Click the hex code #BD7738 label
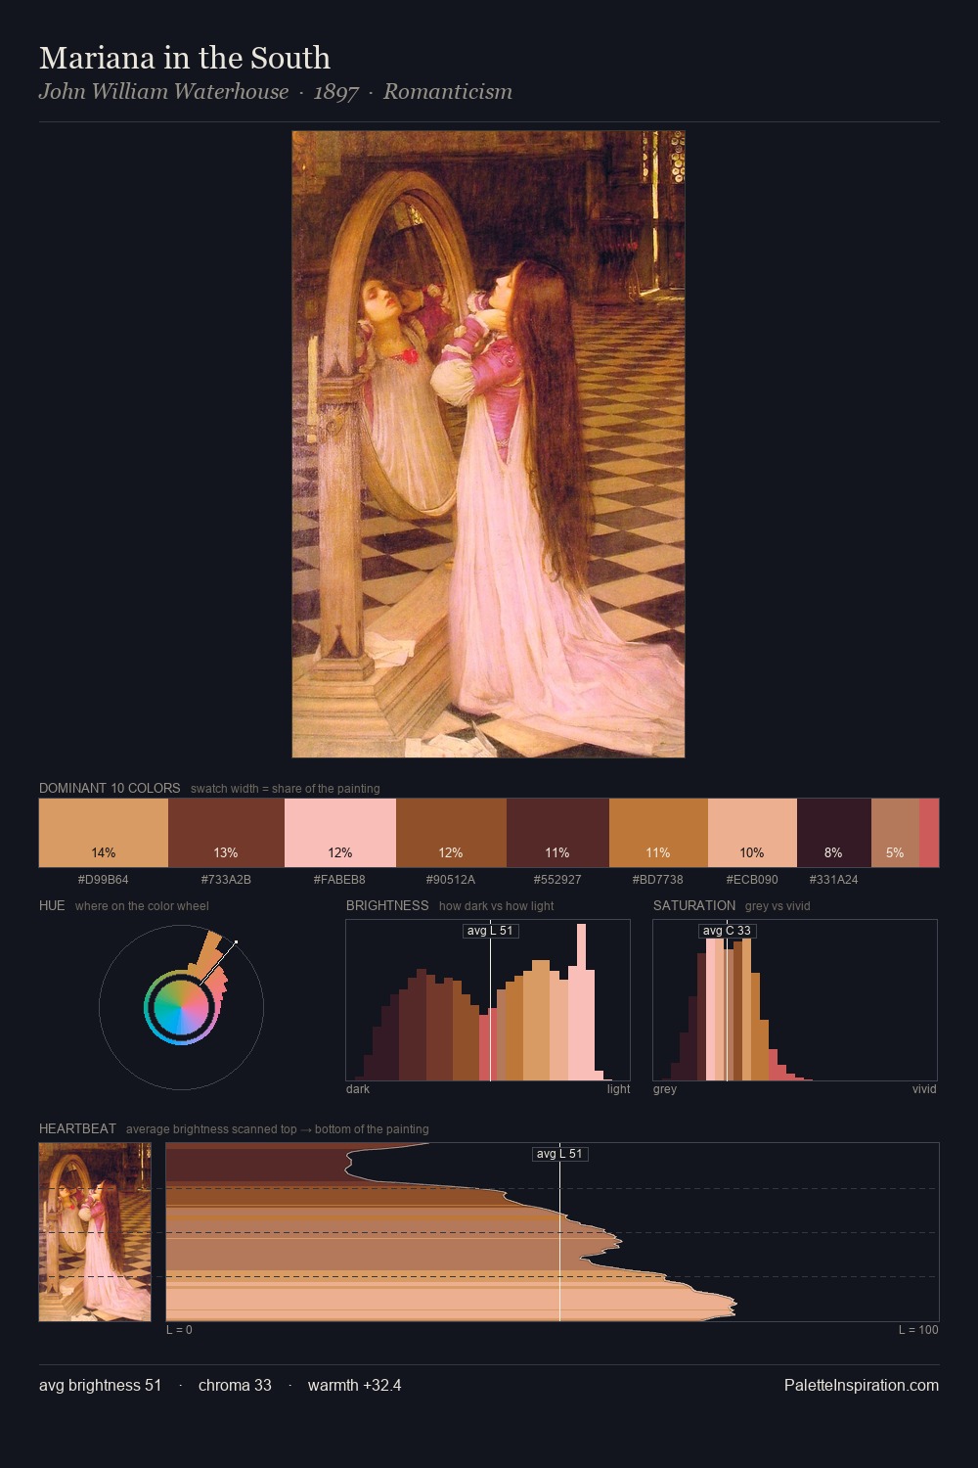 point(658,880)
